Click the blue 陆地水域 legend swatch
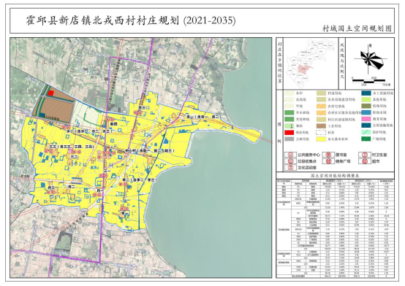 (366, 112)
